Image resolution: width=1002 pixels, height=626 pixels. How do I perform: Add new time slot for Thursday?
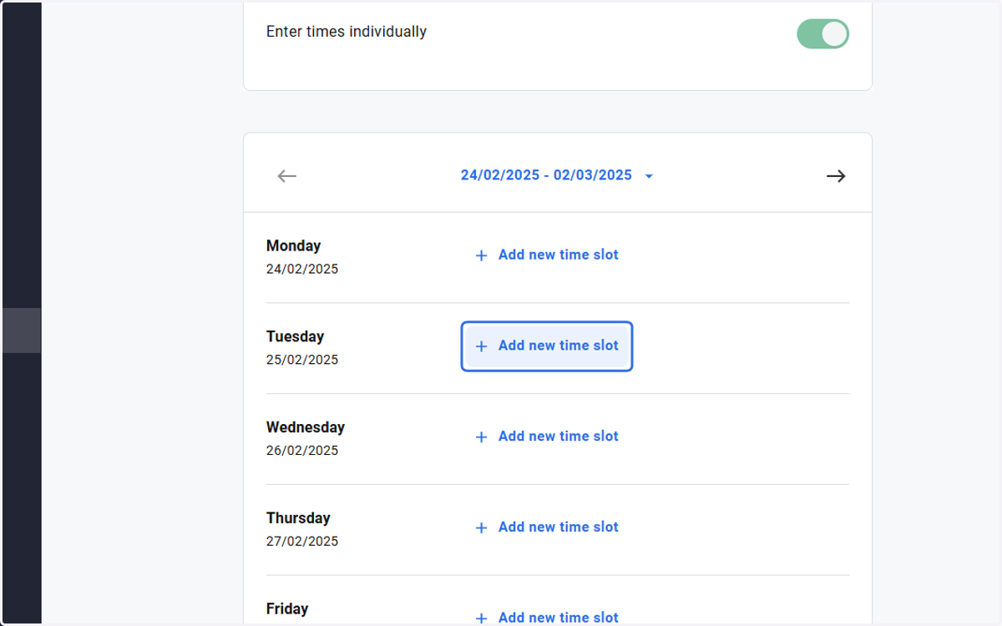point(547,528)
